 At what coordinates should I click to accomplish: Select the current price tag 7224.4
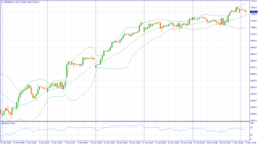(253, 12)
